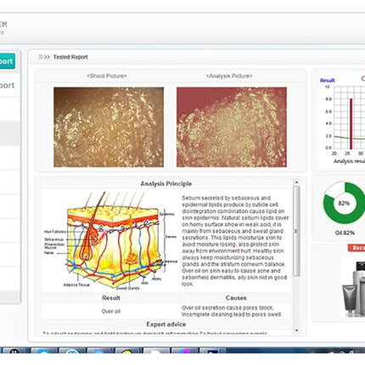This screenshot has width=365, height=365.
Task: Click the over oil secretion causes text
Action: coord(232,312)
